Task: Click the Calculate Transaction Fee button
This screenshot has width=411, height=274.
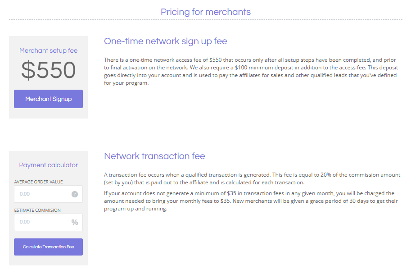Action: click(48, 247)
